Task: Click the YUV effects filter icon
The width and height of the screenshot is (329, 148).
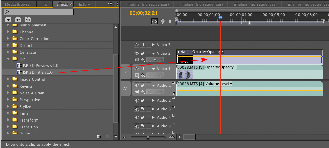Action: pos(28,20)
